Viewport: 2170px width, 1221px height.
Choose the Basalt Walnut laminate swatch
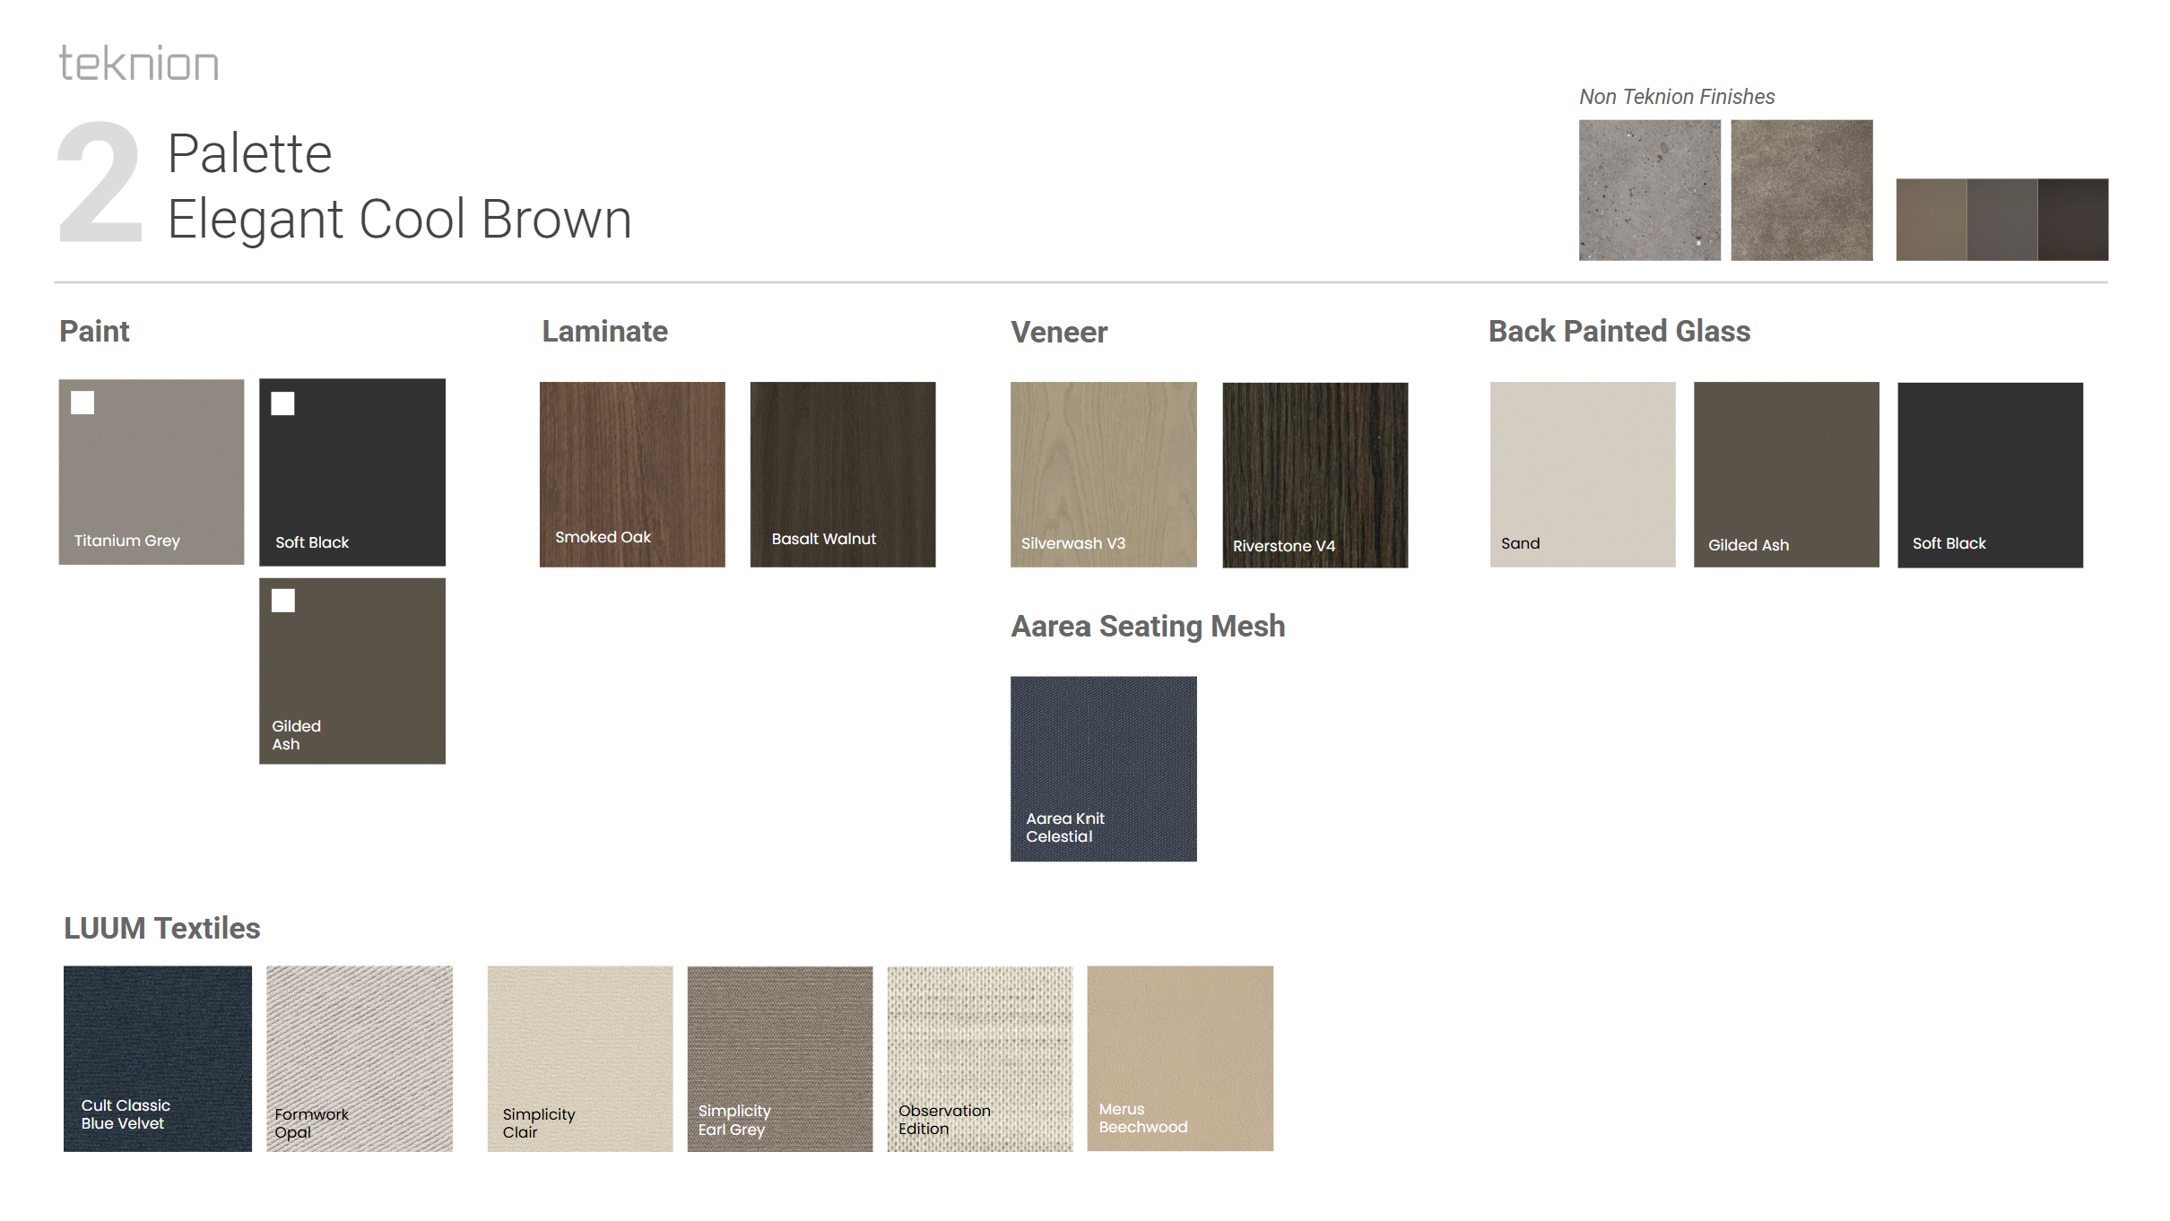(x=843, y=474)
